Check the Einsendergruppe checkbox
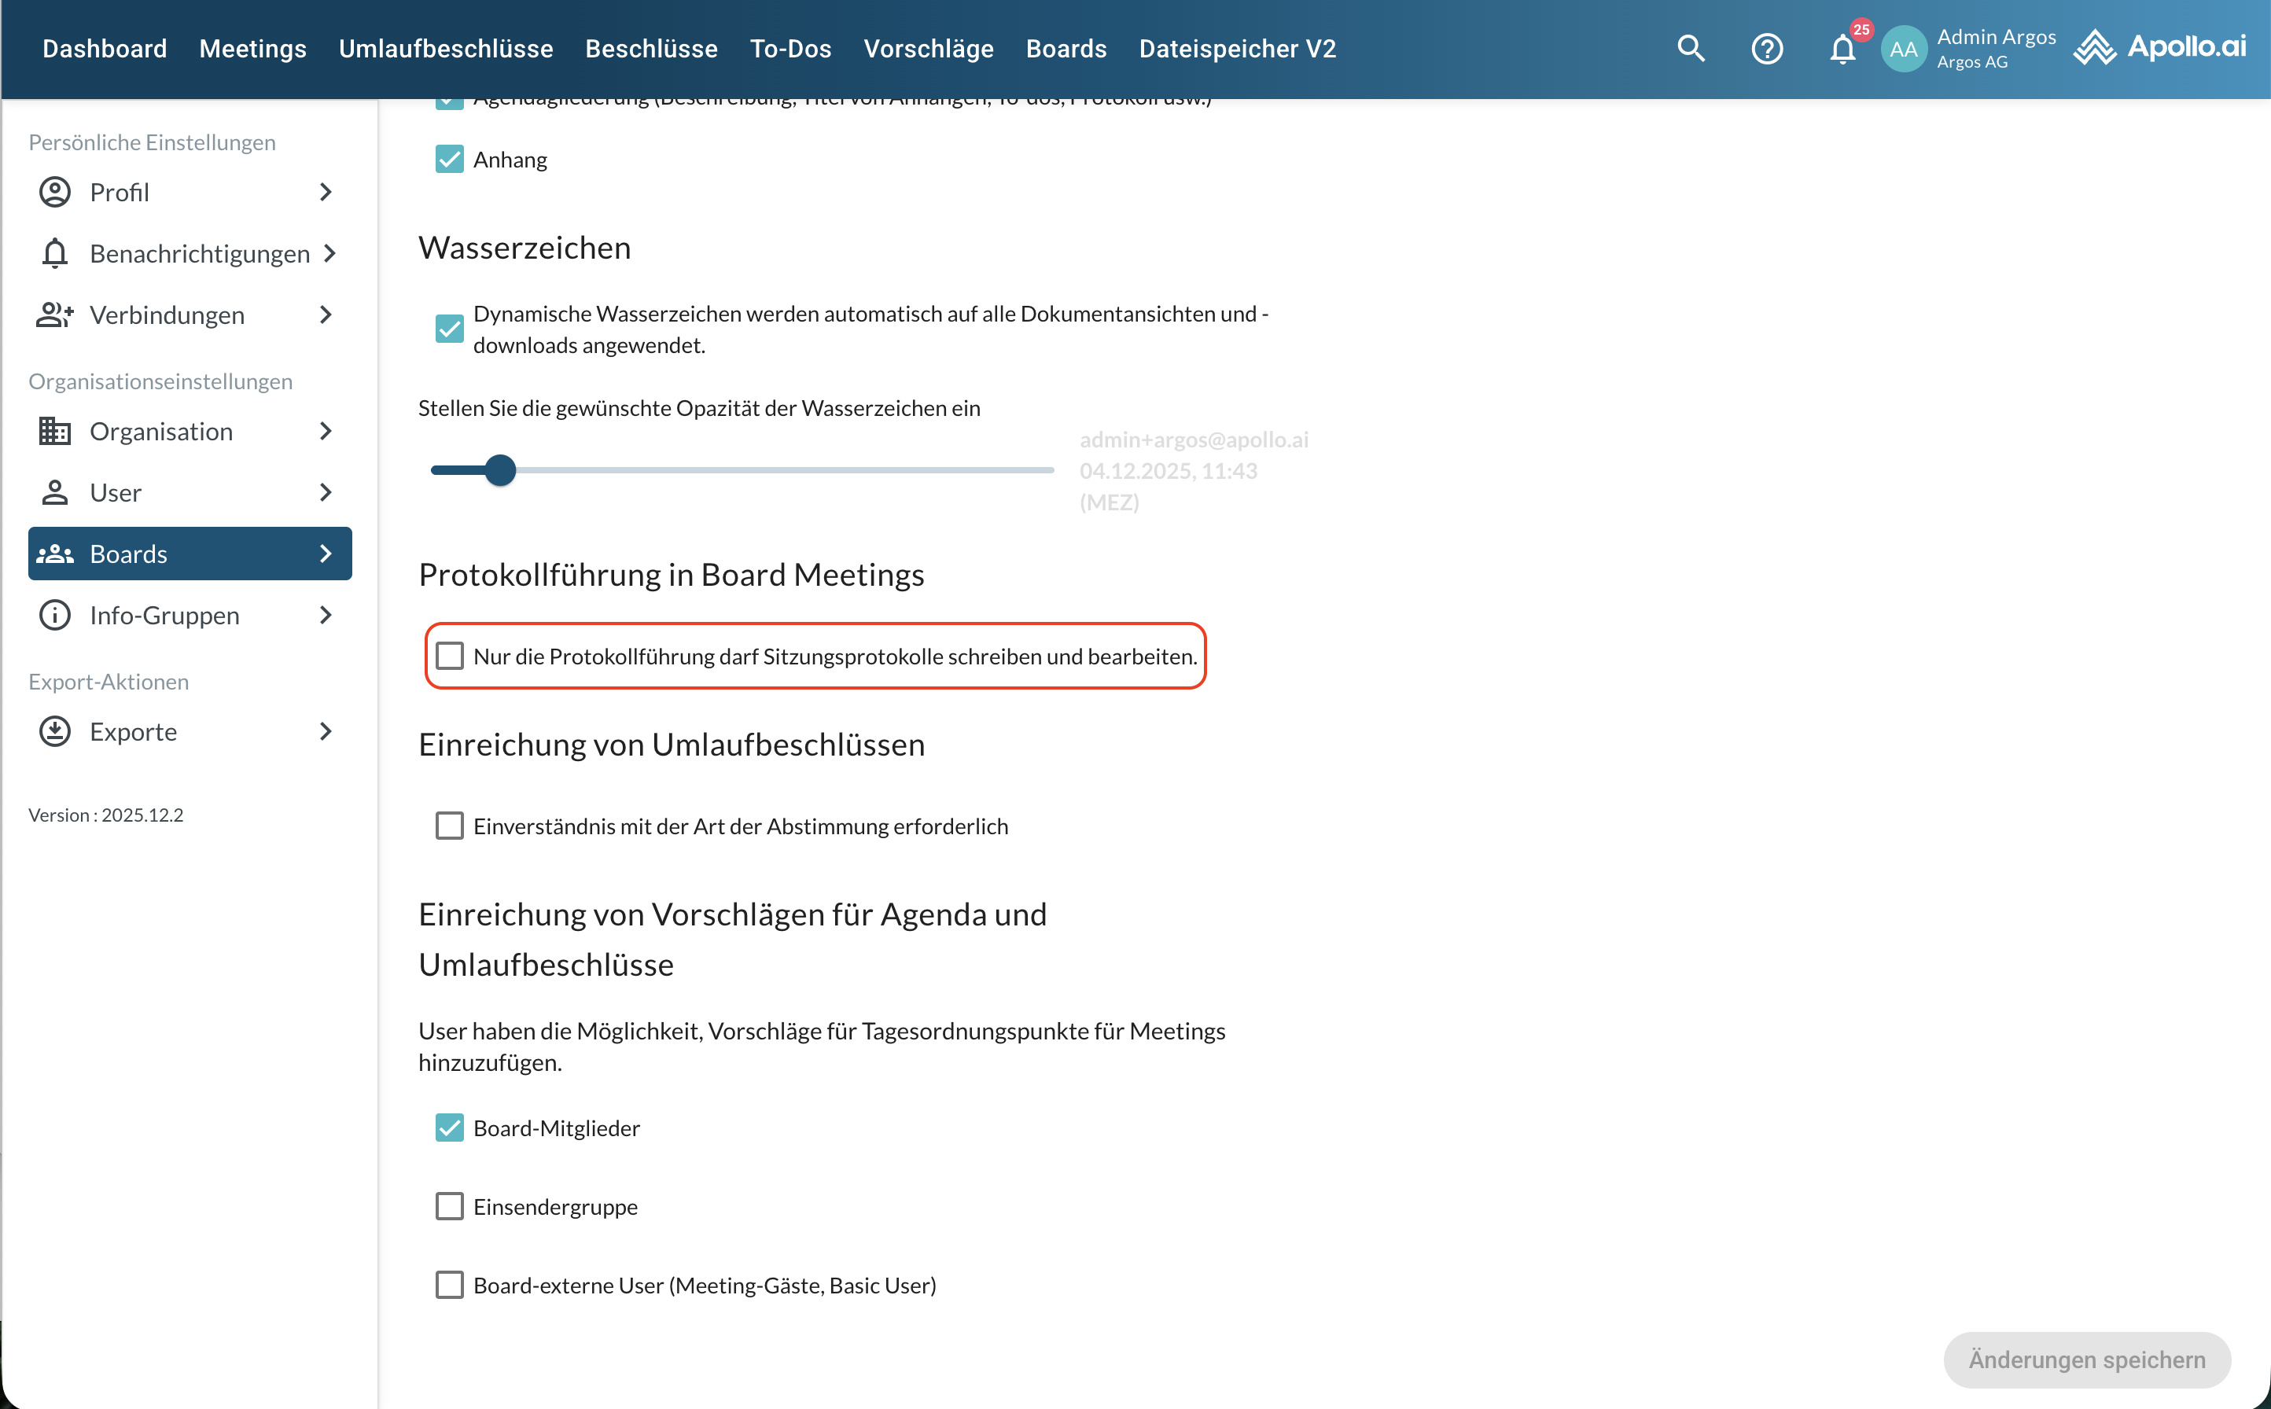The height and width of the screenshot is (1409, 2271). coord(449,1206)
